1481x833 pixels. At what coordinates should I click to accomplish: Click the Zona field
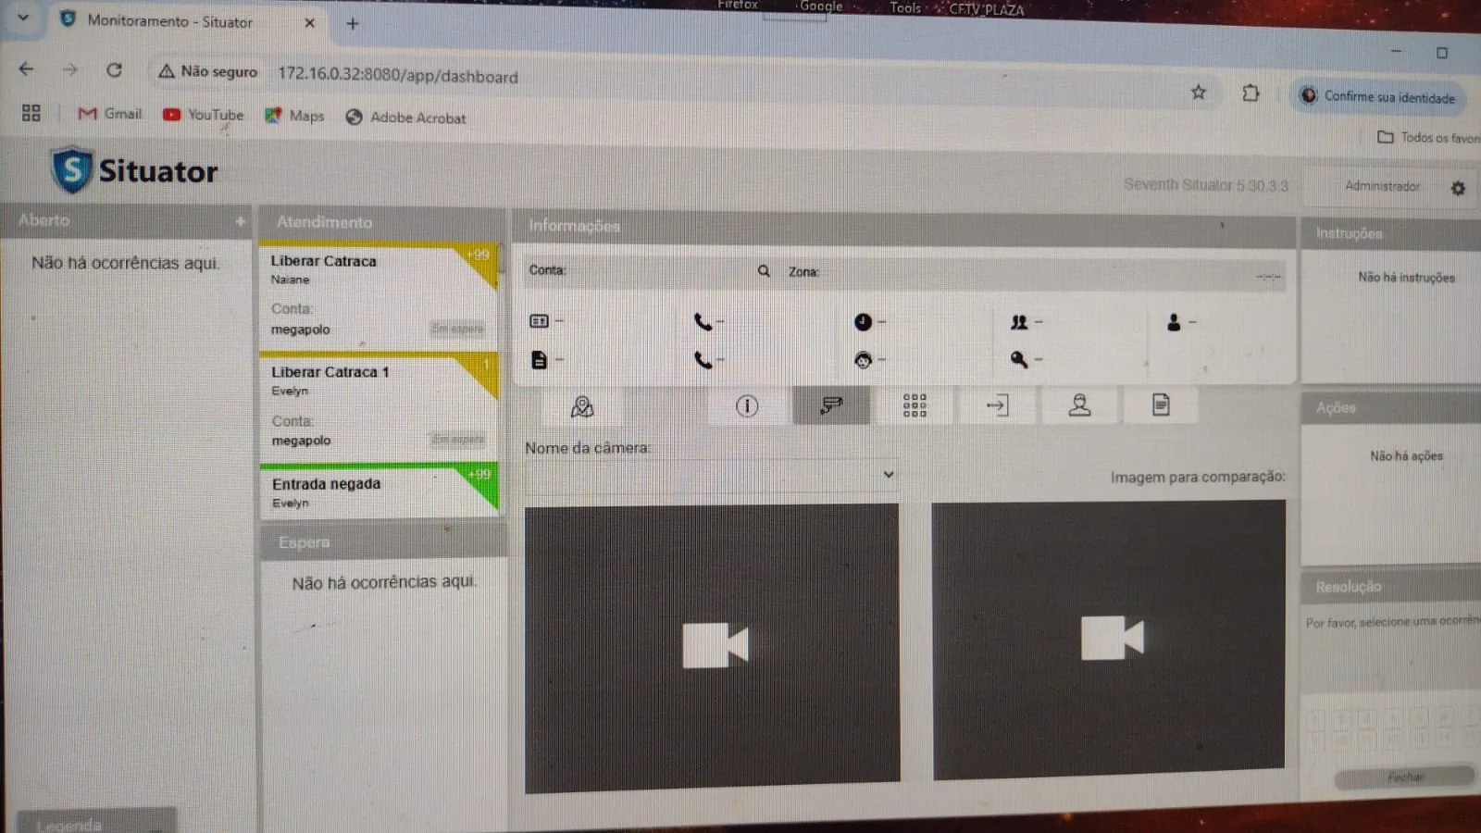coord(1035,273)
